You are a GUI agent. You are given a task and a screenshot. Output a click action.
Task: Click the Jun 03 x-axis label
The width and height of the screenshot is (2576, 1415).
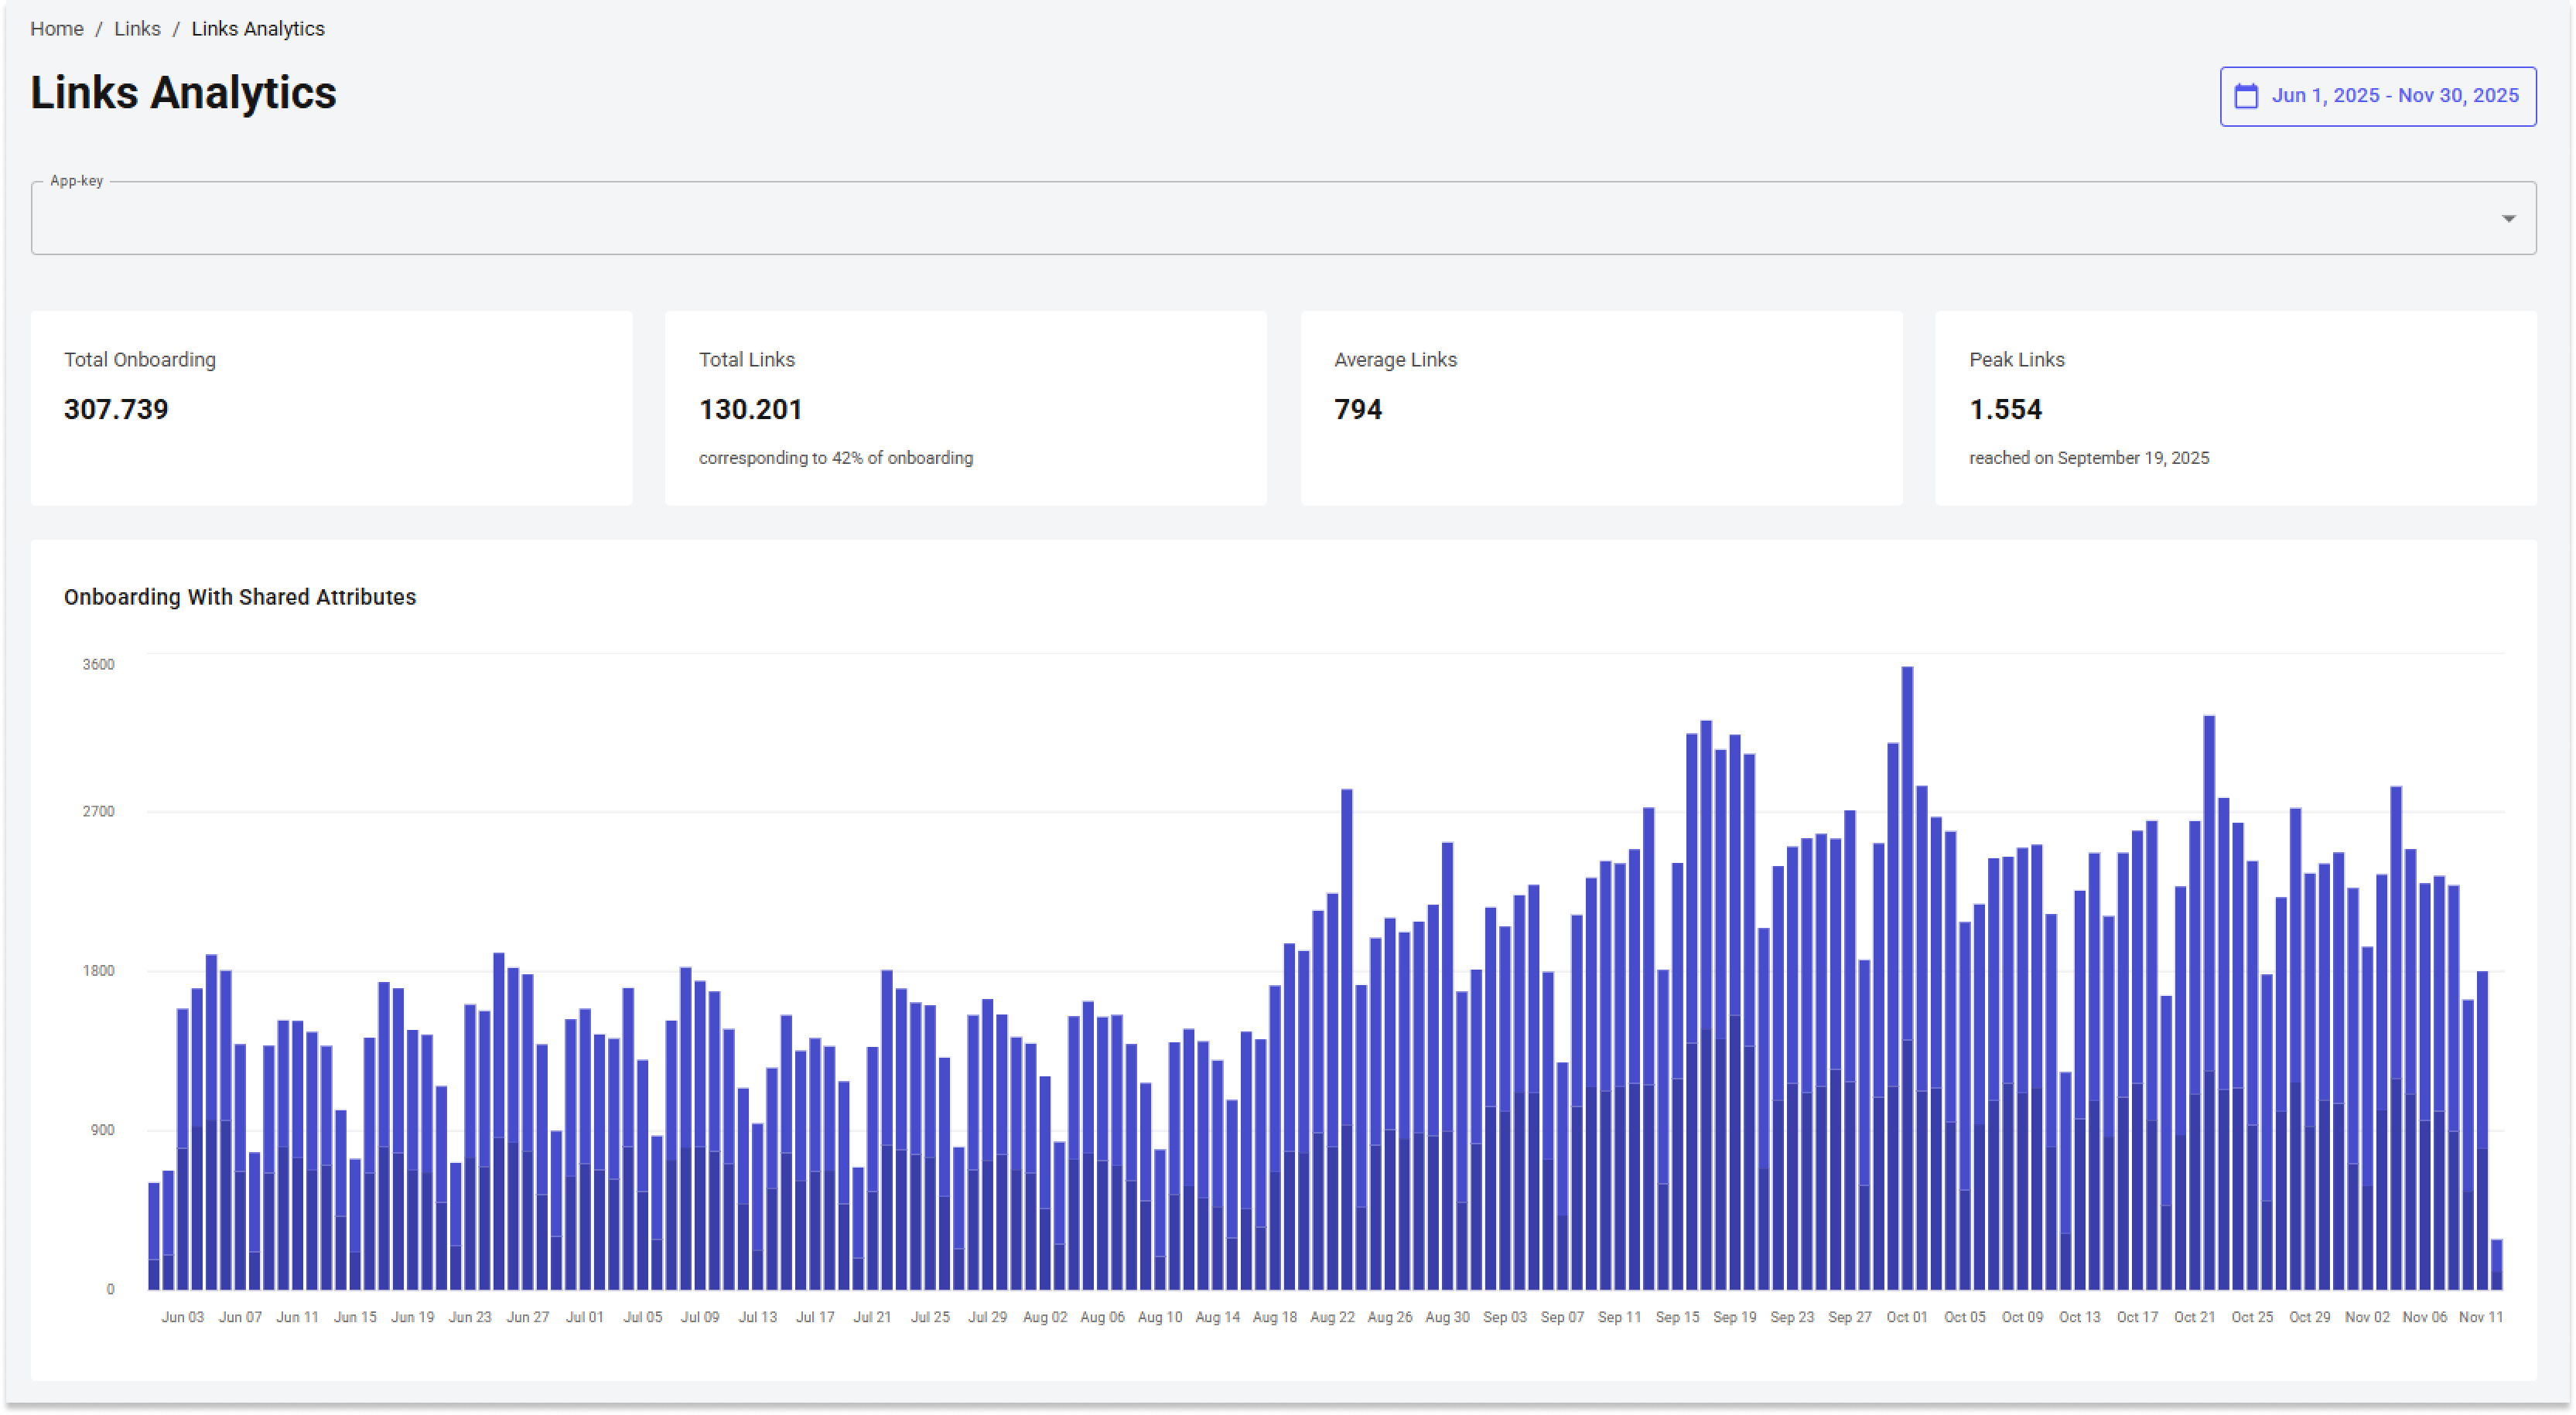[x=182, y=1317]
